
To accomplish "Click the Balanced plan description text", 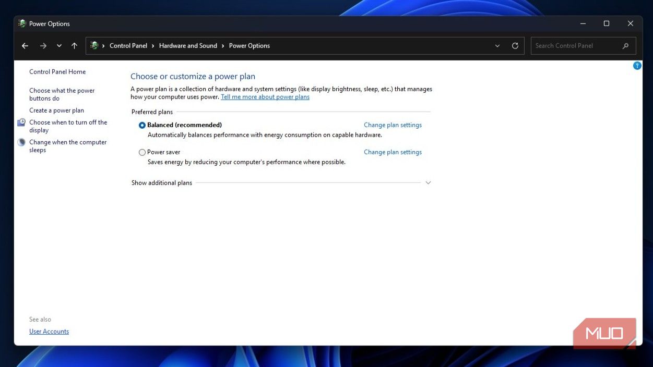I will pos(265,135).
